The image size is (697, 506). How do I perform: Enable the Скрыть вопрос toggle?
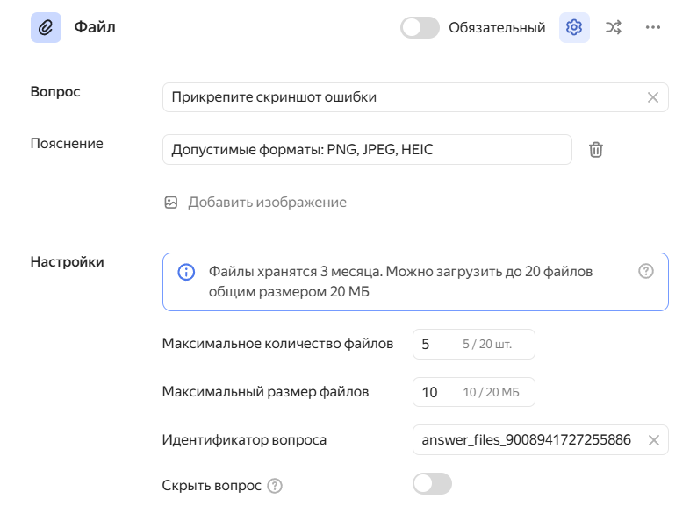click(x=432, y=484)
